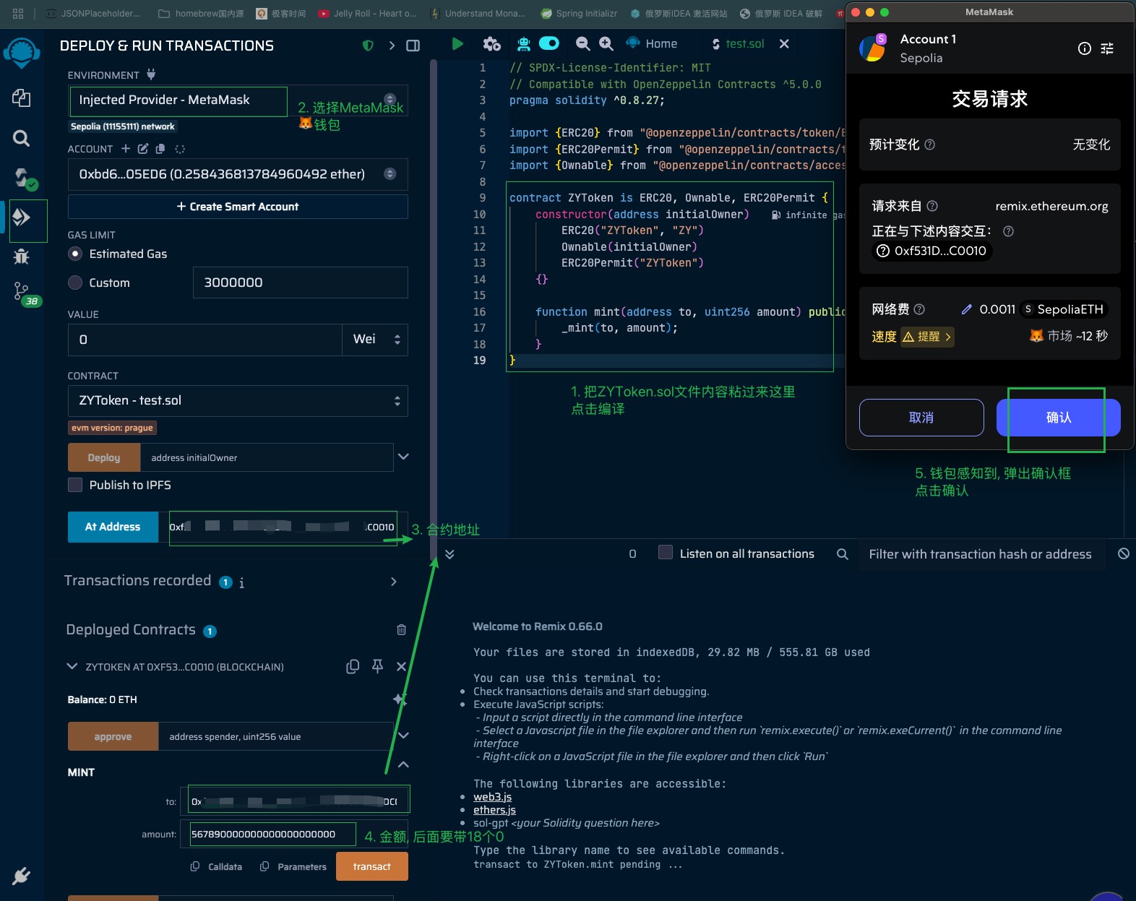This screenshot has height=901, width=1136.
Task: Toggle the side panel layout icon
Action: 413,46
